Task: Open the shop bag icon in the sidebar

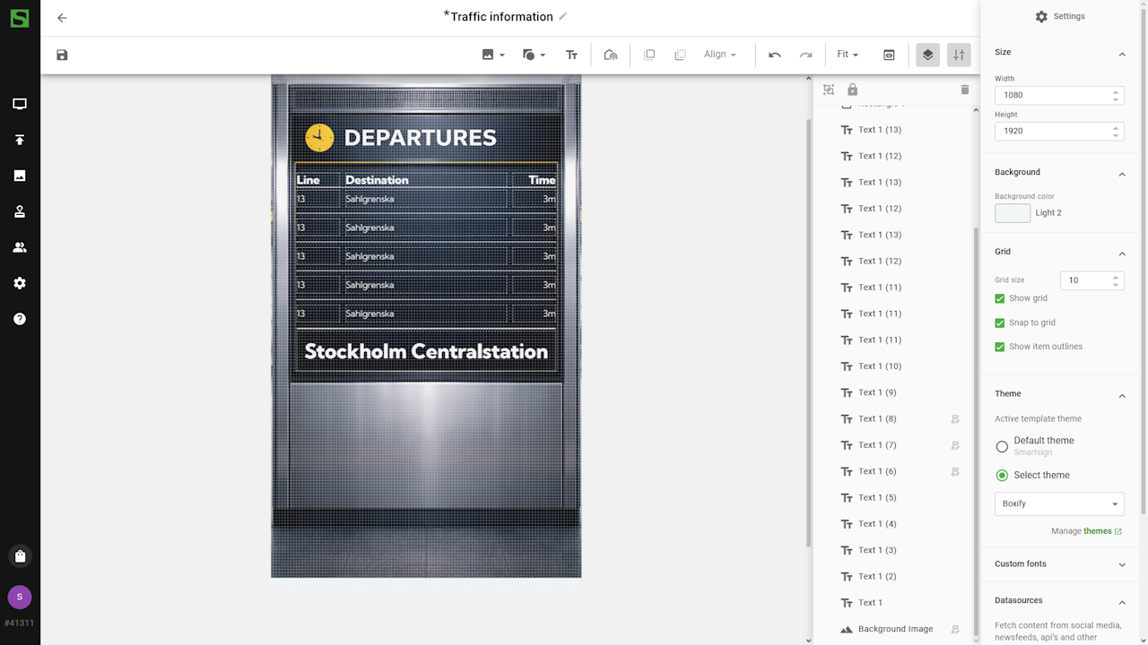Action: [x=20, y=556]
